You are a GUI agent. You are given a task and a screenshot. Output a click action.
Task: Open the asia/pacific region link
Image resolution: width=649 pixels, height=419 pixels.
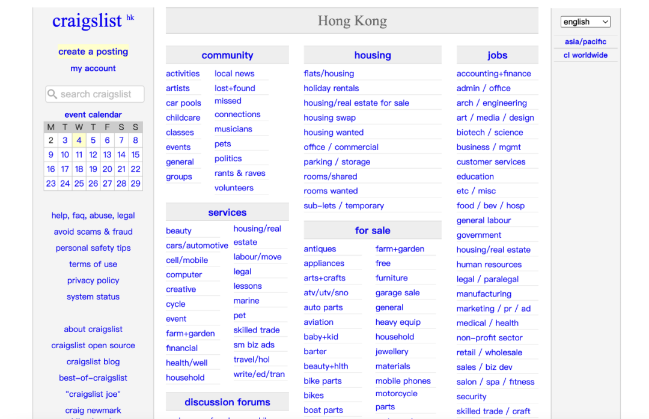point(585,42)
